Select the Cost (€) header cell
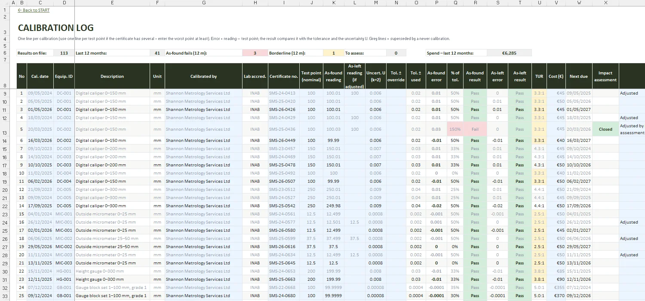Image resolution: width=645 pixels, height=301 pixels. point(556,76)
